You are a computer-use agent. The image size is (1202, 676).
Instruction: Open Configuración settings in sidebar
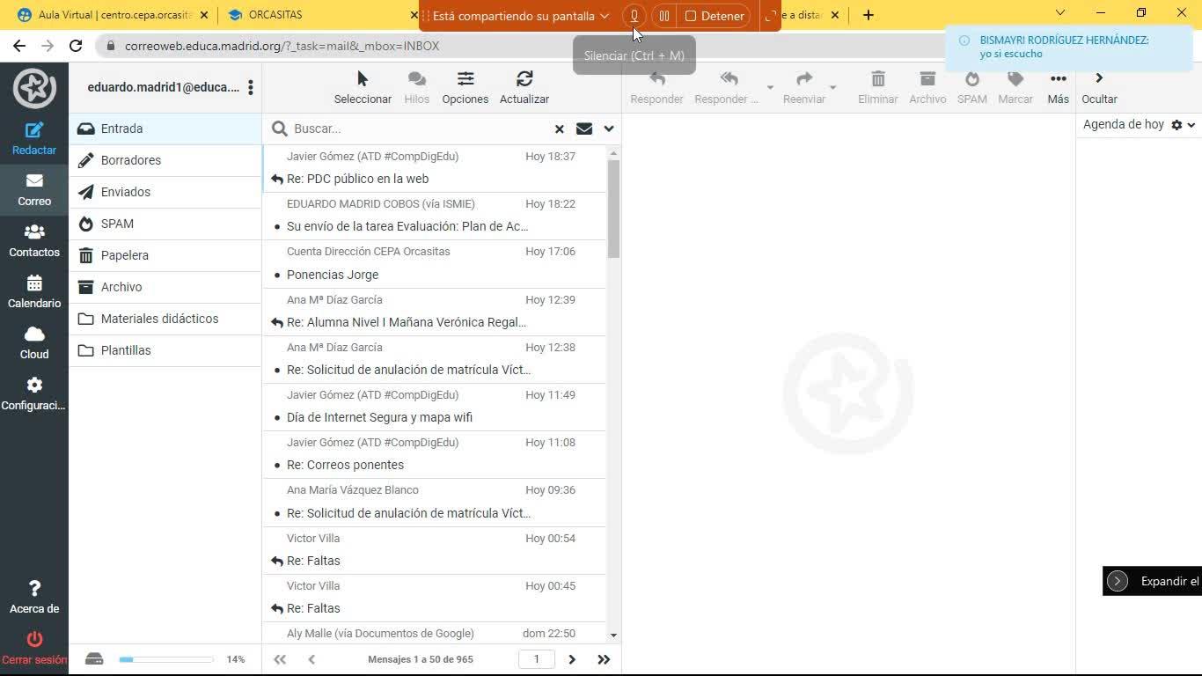click(x=34, y=393)
